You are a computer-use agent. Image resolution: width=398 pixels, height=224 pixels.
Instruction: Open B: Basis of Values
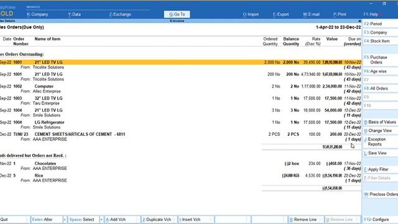[x=380, y=122]
